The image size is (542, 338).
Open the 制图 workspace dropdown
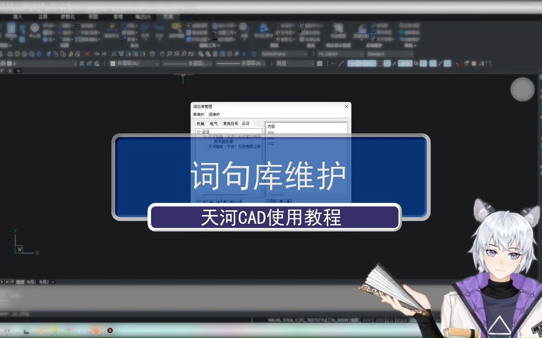295,64
